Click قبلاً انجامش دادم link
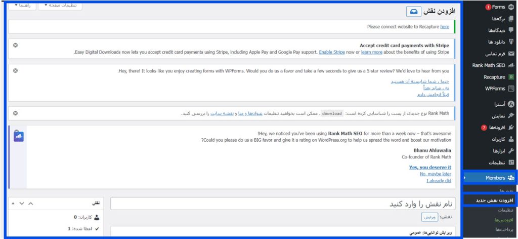 pos(433,95)
